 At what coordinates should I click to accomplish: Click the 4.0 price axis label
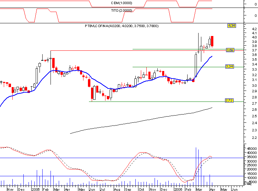254,37
